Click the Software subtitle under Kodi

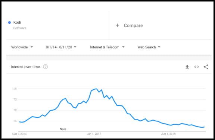click(20, 28)
